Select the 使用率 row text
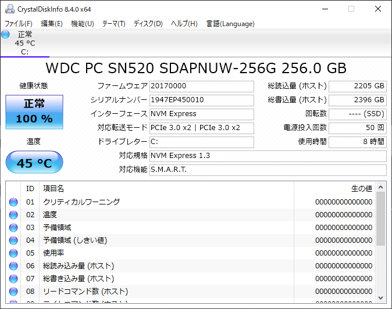392x309 pixels. (54, 253)
